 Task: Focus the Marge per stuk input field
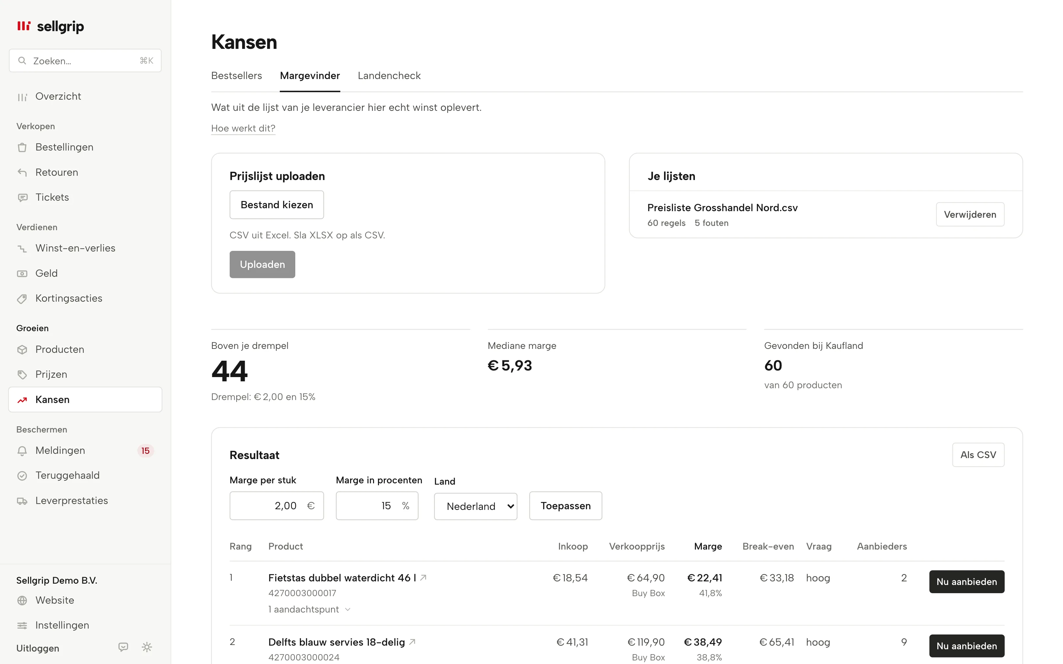point(276,506)
